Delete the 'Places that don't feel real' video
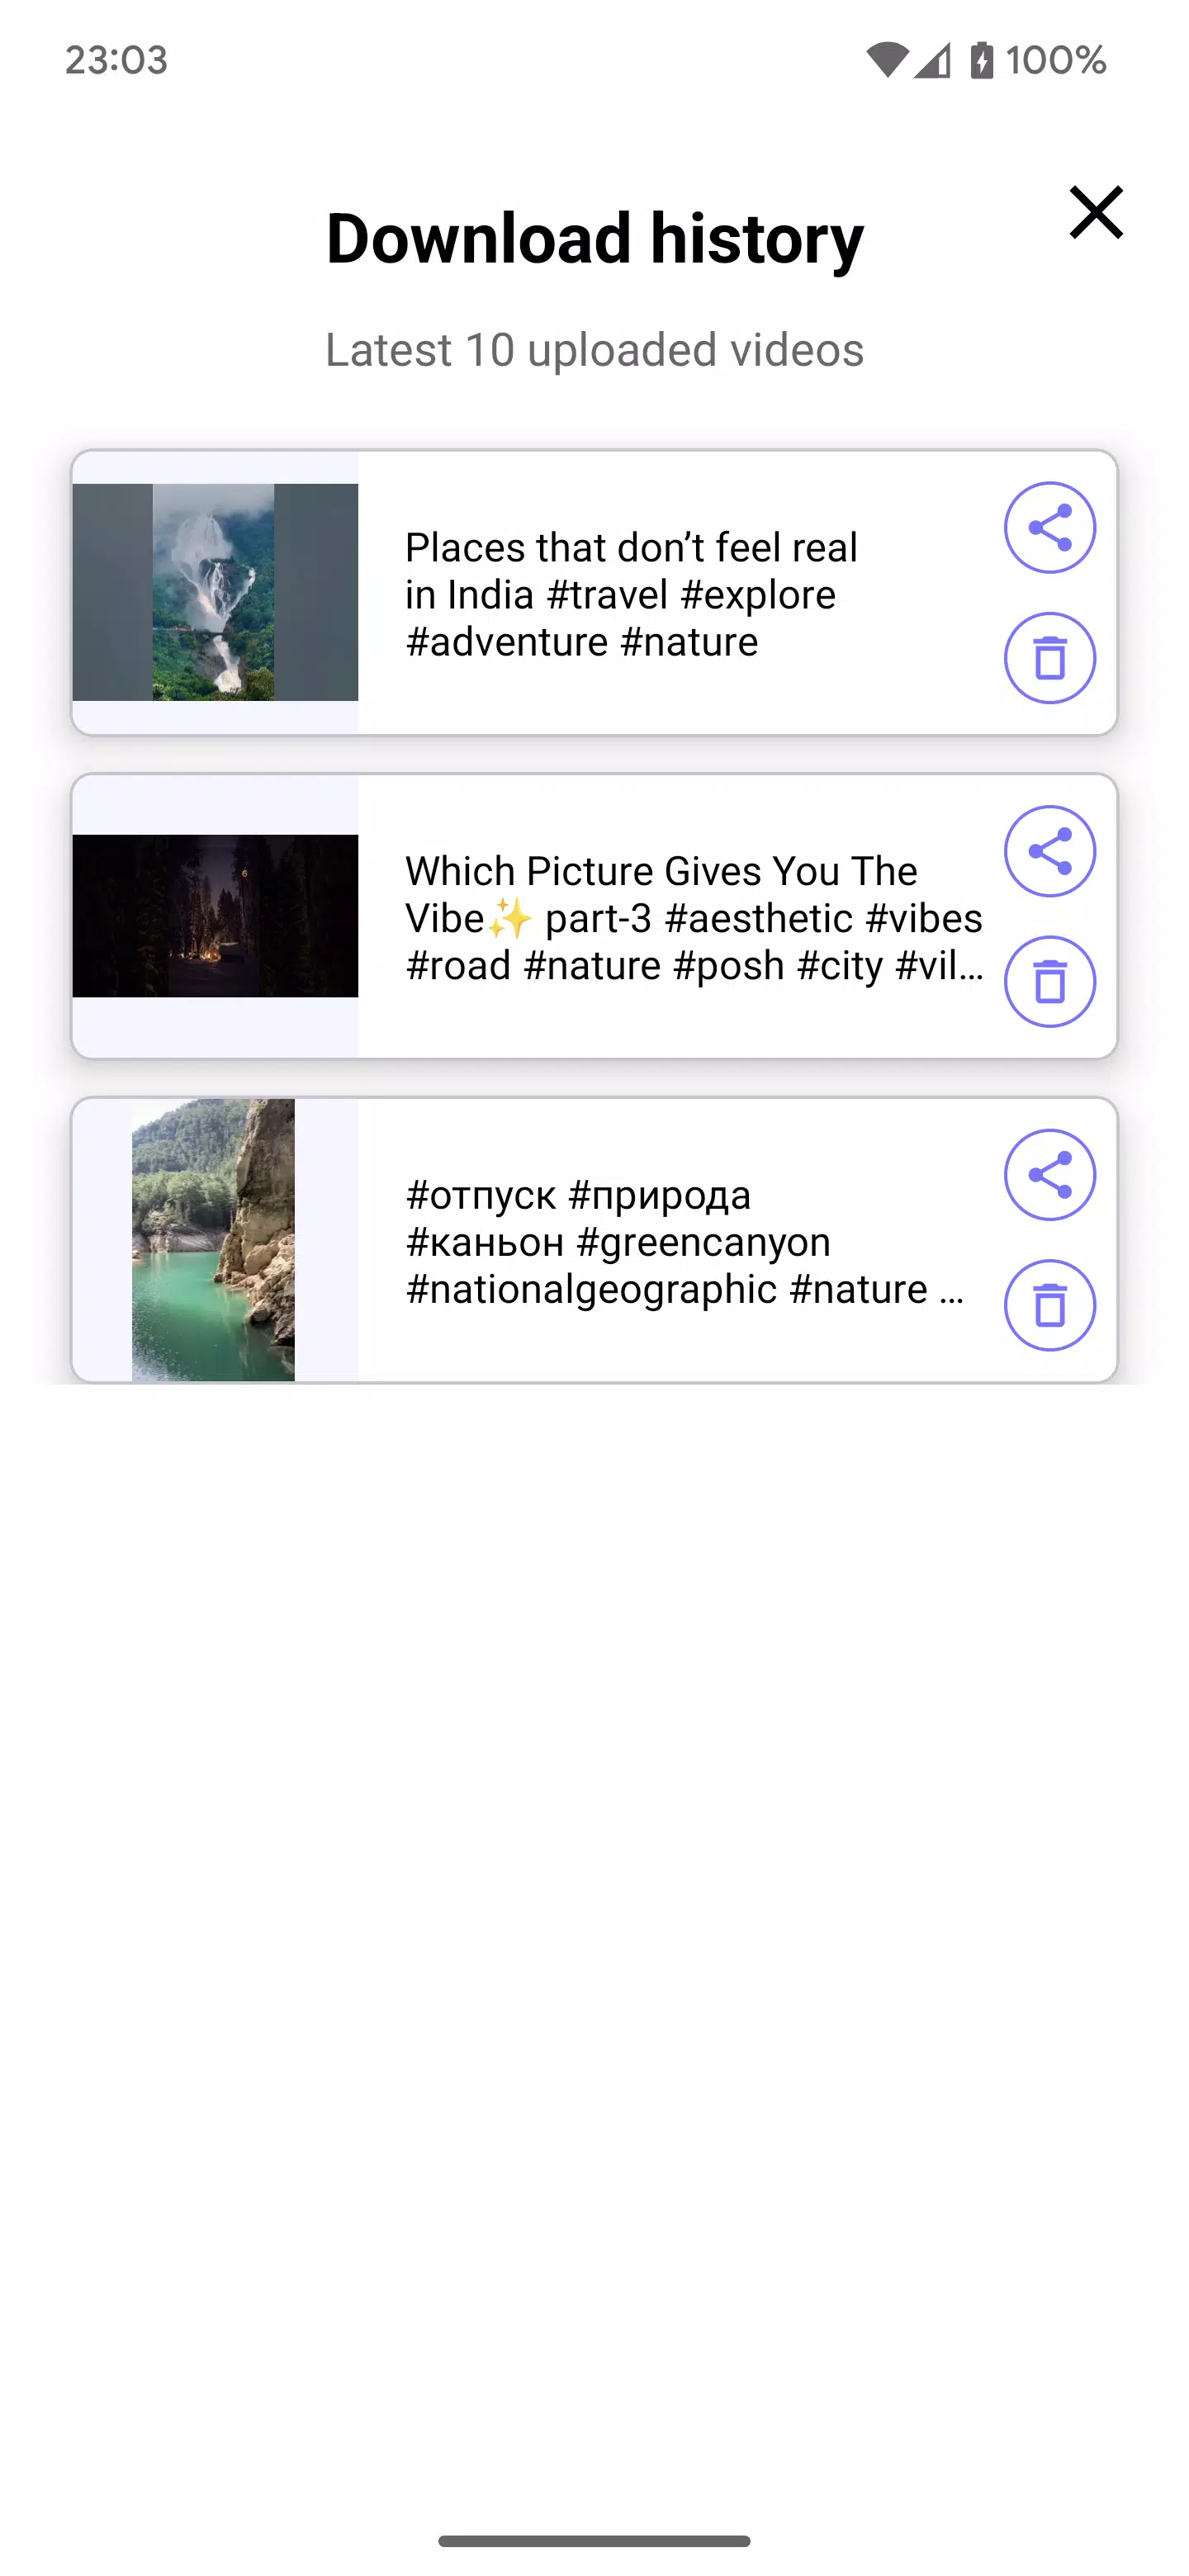The height and width of the screenshot is (2576, 1189). [x=1049, y=658]
